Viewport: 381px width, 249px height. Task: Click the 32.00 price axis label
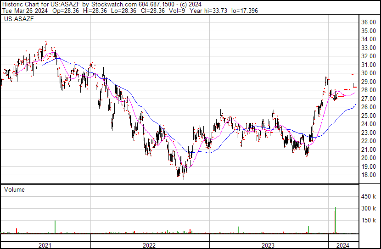(x=369, y=56)
